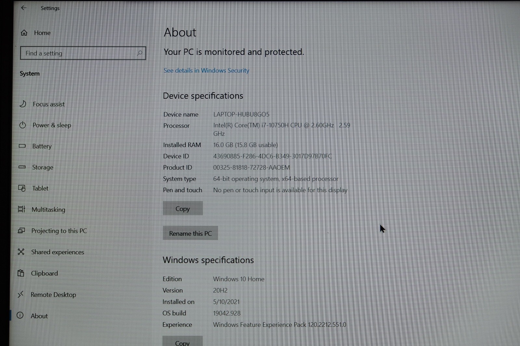The image size is (520, 346).
Task: Select the 64-bit system type value
Action: tap(276, 179)
